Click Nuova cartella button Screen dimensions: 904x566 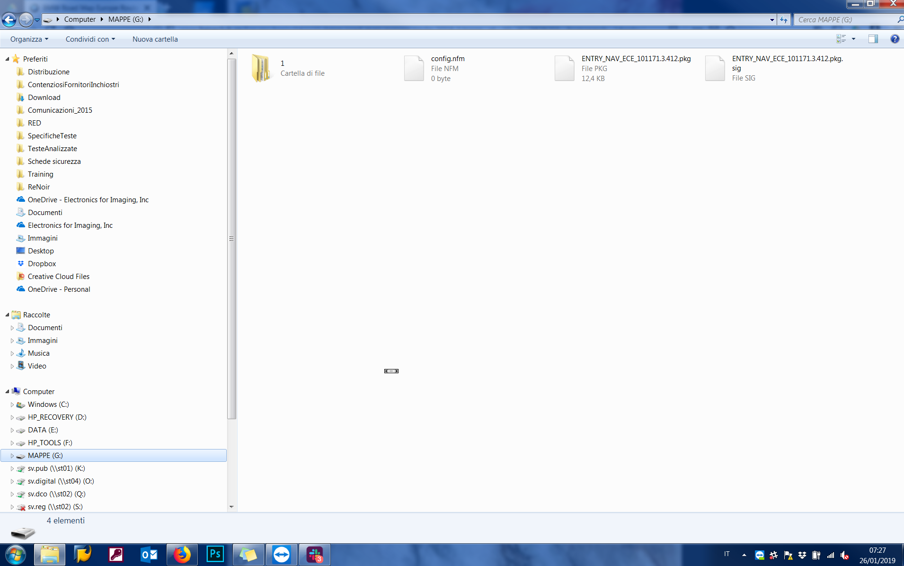155,39
